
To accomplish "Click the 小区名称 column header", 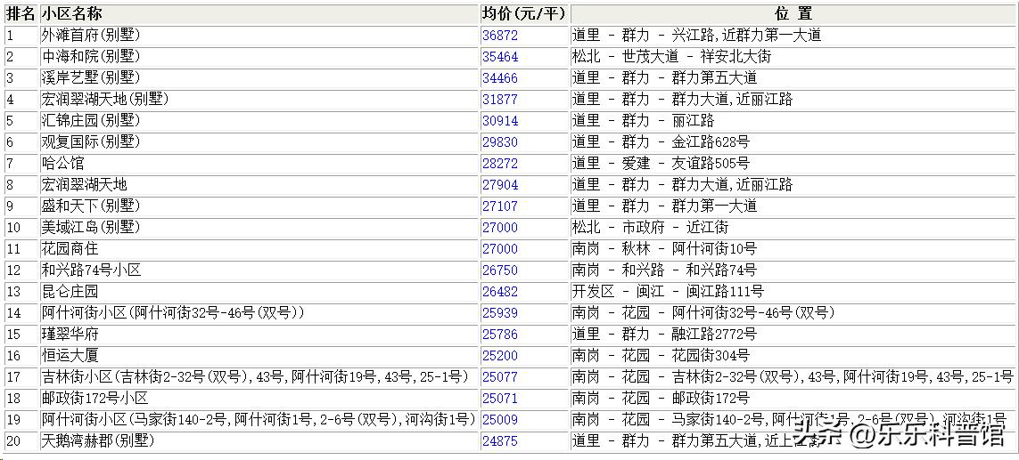I will (259, 13).
